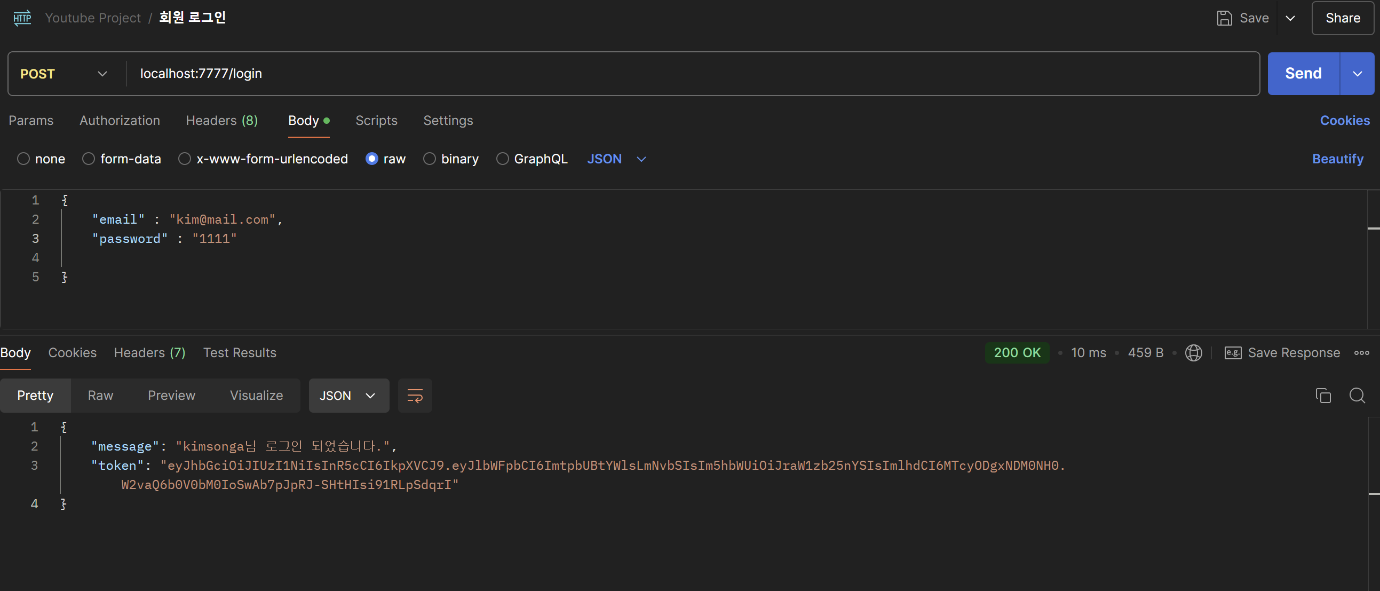Screen dimensions: 1380x591
Task: Choose the x-www-form-urlencoded radio button
Action: click(185, 159)
